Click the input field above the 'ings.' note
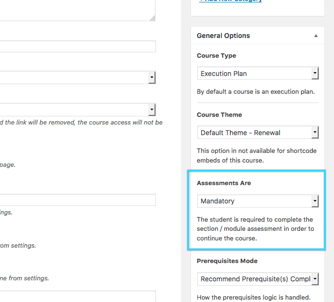The height and width of the screenshot is (302, 334). pos(78,200)
